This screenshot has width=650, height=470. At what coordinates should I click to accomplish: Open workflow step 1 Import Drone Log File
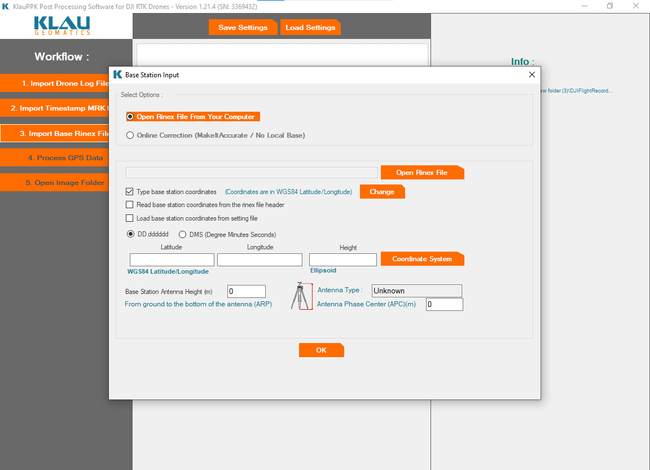[54, 84]
